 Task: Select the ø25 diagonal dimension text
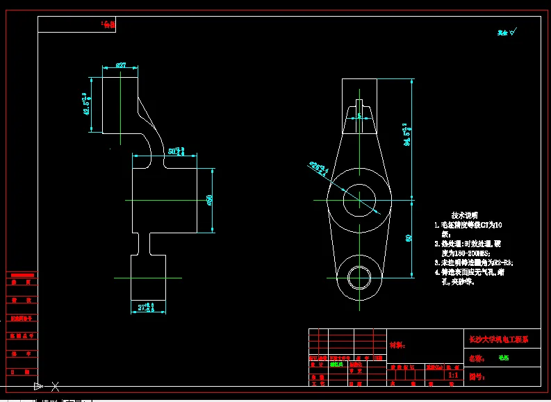coord(319,168)
